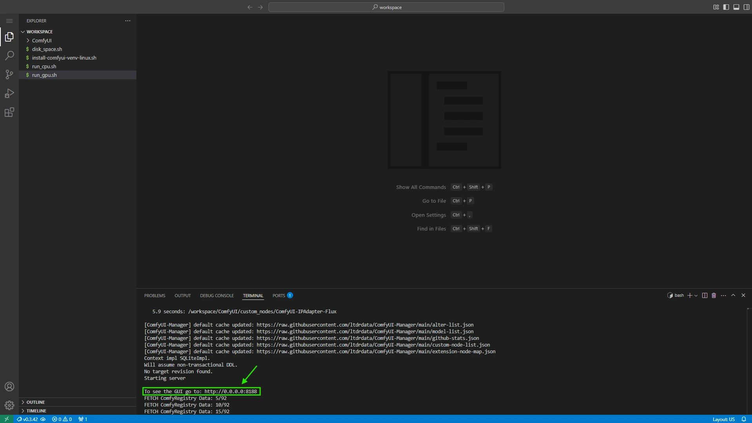752x423 pixels.
Task: Switch to the PROBLEMS tab
Action: (155, 296)
